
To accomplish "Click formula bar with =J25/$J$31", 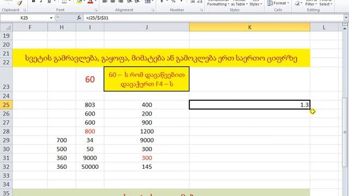I will coord(214,18).
